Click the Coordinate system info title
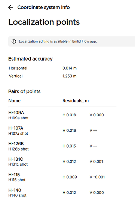Viewport: 135px width, 207px height. [43, 8]
